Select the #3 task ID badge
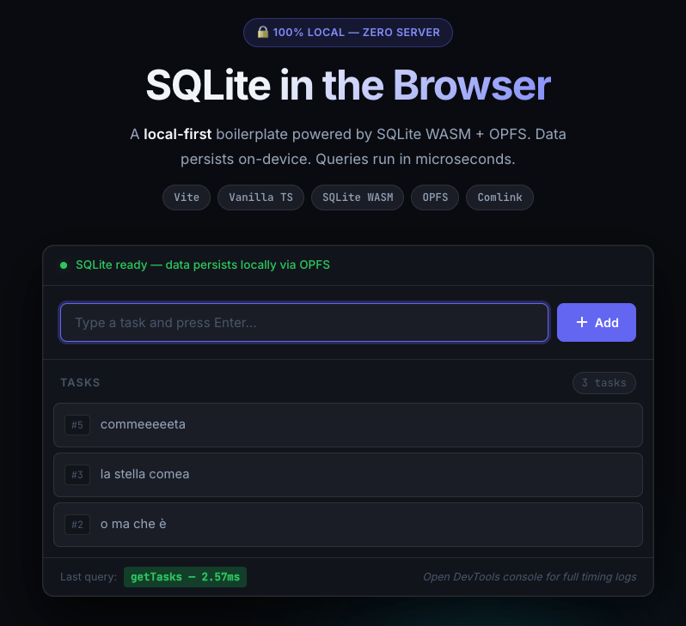The height and width of the screenshot is (626, 686). [x=77, y=475]
